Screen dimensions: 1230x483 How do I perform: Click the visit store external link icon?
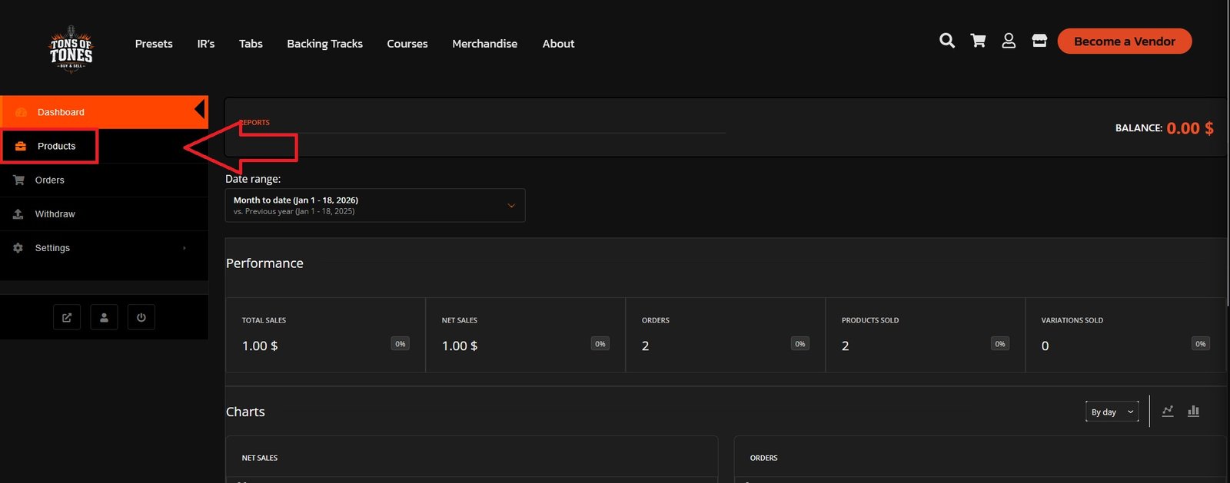pyautogui.click(x=67, y=317)
